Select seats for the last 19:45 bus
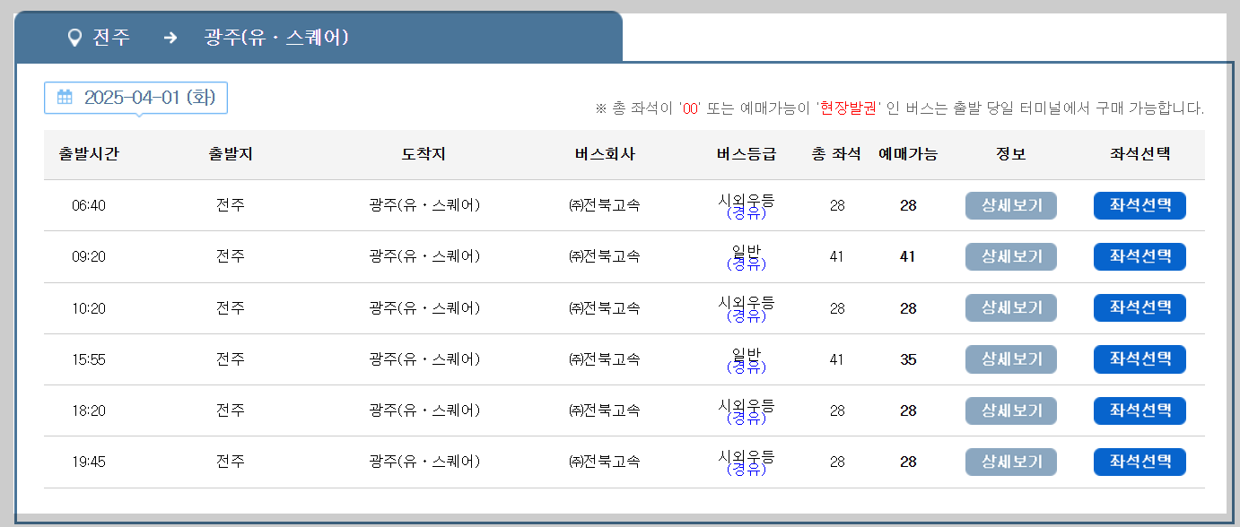This screenshot has height=527, width=1240. (x=1140, y=461)
